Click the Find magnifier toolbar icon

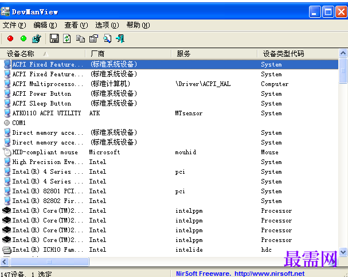(107, 38)
